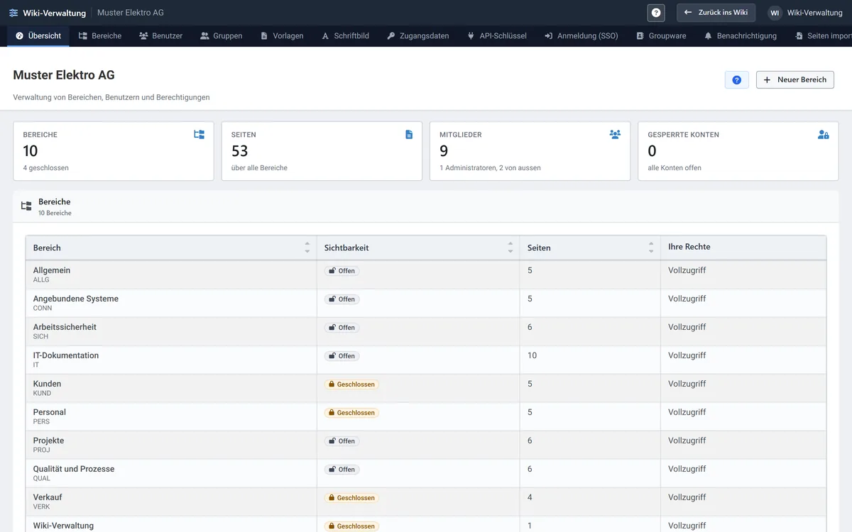Image resolution: width=852 pixels, height=532 pixels.
Task: Click the Wiki-Verwaltung sliders logo icon
Action: pos(13,13)
